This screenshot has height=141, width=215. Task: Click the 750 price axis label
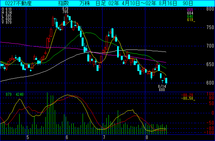click(210, 27)
